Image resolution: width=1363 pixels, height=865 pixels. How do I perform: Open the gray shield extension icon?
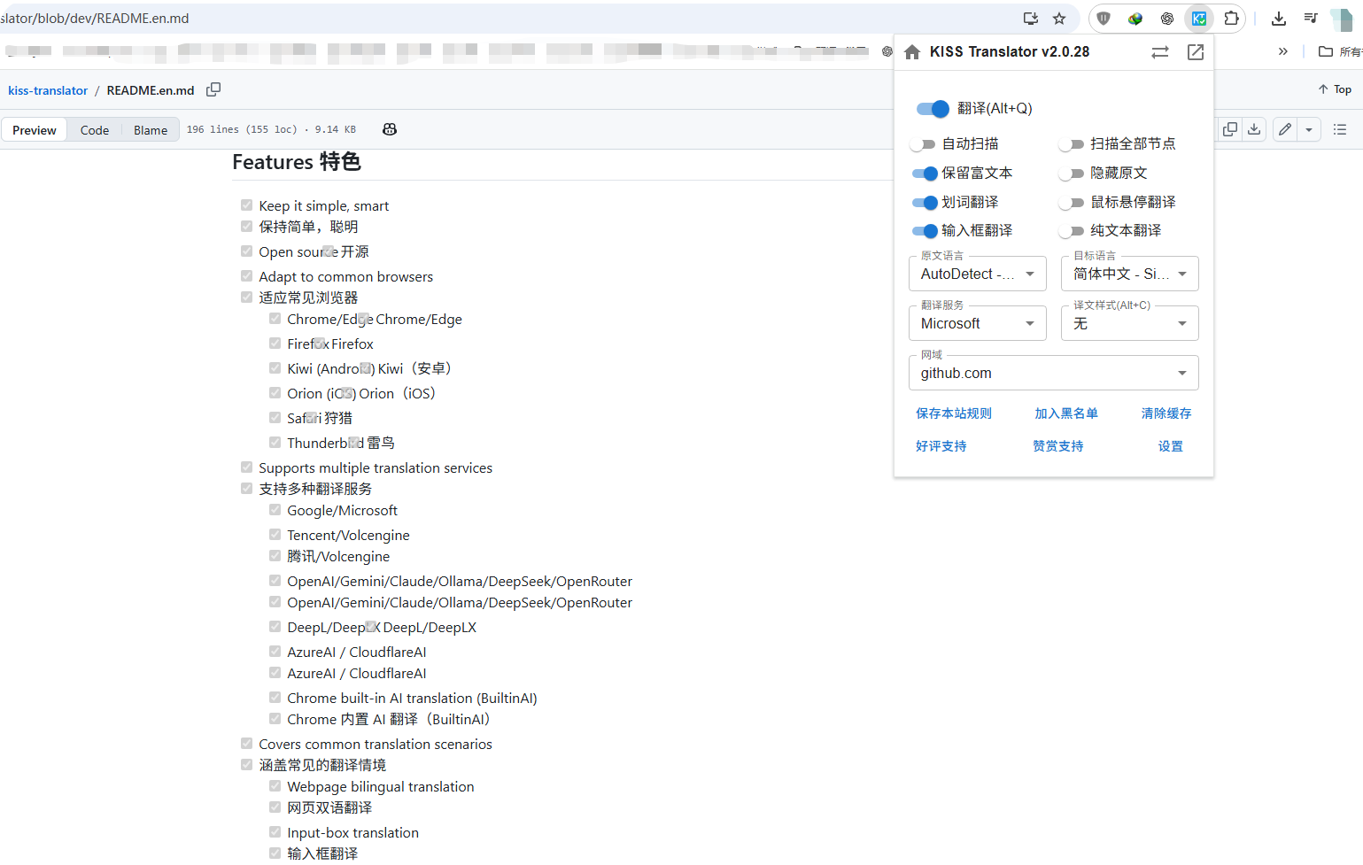[1104, 19]
